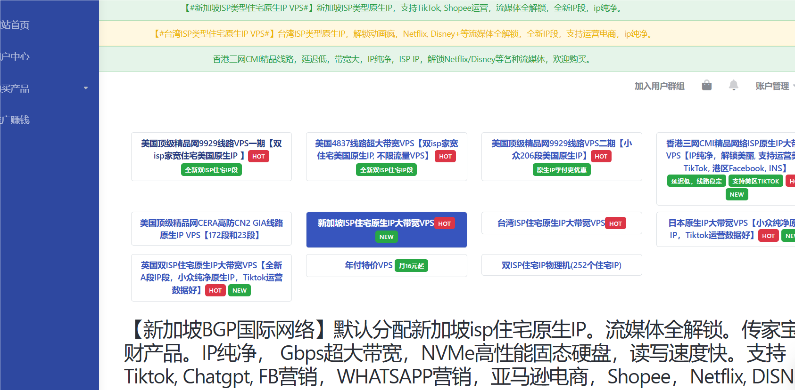This screenshot has width=795, height=390.
Task: Click the 原生IP季付更优惠 green badge
Action: [x=562, y=170]
